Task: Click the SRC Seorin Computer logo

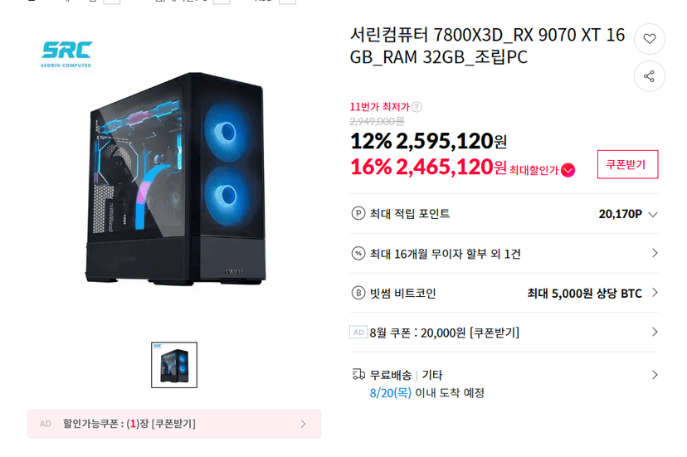Action: tap(66, 55)
